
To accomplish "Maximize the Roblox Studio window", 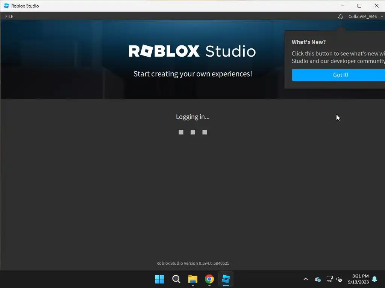I will (359, 6).
